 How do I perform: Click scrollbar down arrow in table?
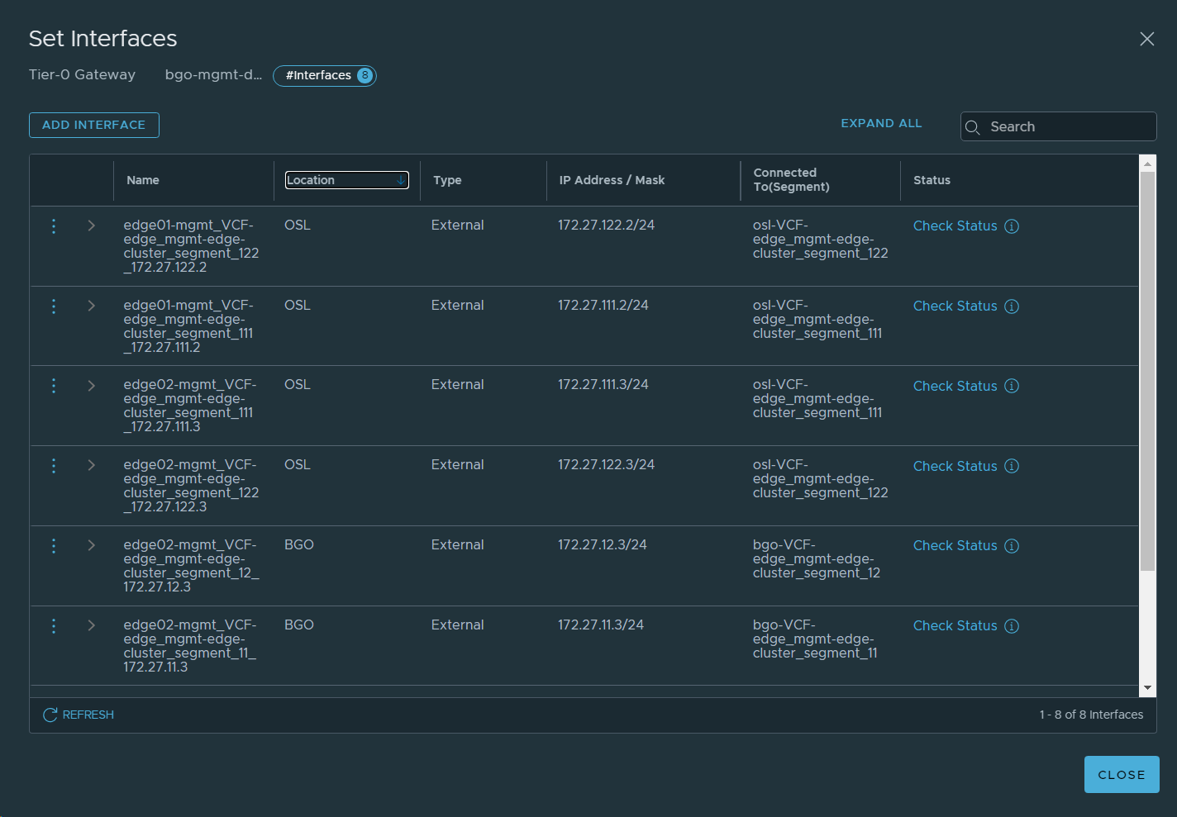(1147, 687)
